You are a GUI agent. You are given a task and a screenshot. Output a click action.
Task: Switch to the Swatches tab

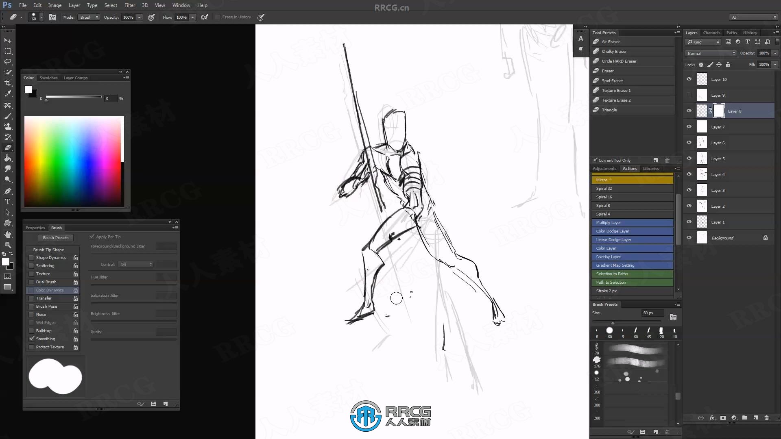48,78
